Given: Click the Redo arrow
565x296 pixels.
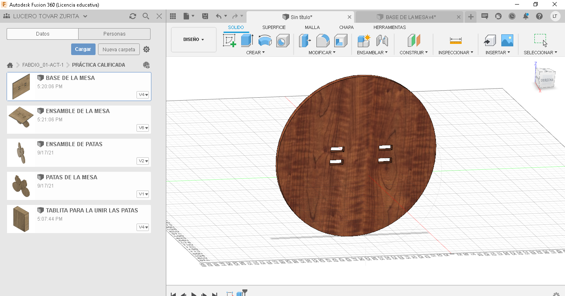Looking at the screenshot, I should click(235, 16).
